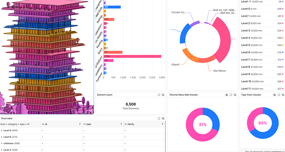This screenshot has height=152, width=285.
Task: Expand Element count widget to fullscreen
Action: tap(159, 95)
